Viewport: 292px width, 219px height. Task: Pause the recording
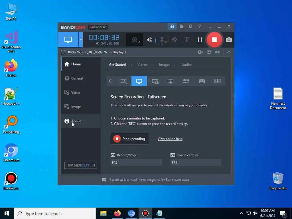tap(200, 40)
